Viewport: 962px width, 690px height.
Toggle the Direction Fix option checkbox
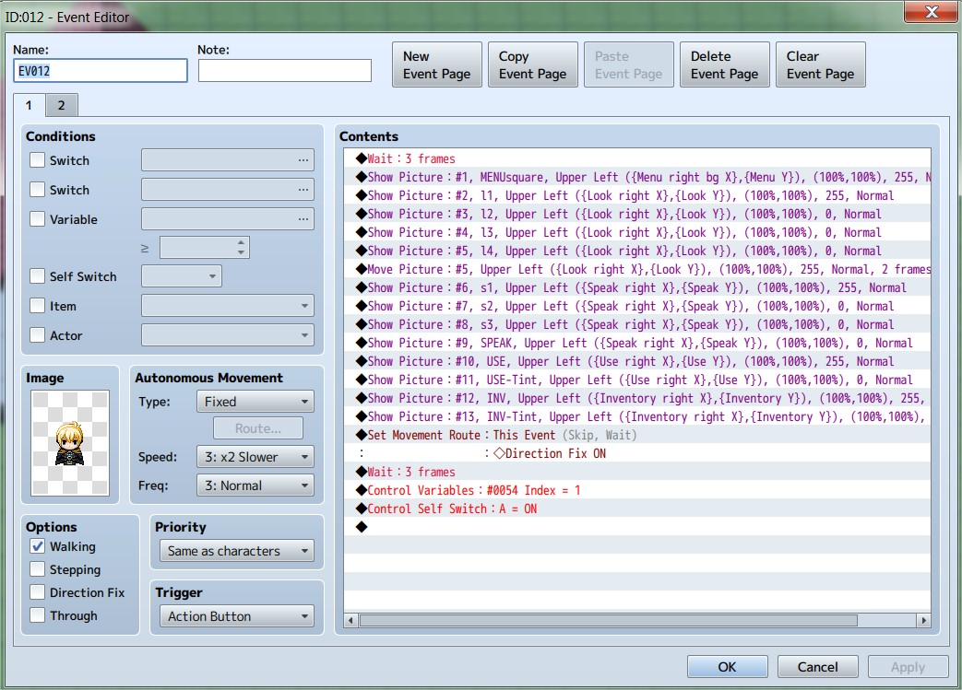38,592
